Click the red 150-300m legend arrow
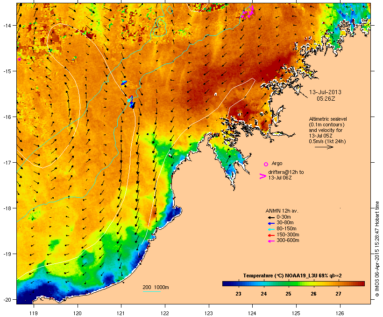The height and width of the screenshot is (317, 383). [271, 235]
